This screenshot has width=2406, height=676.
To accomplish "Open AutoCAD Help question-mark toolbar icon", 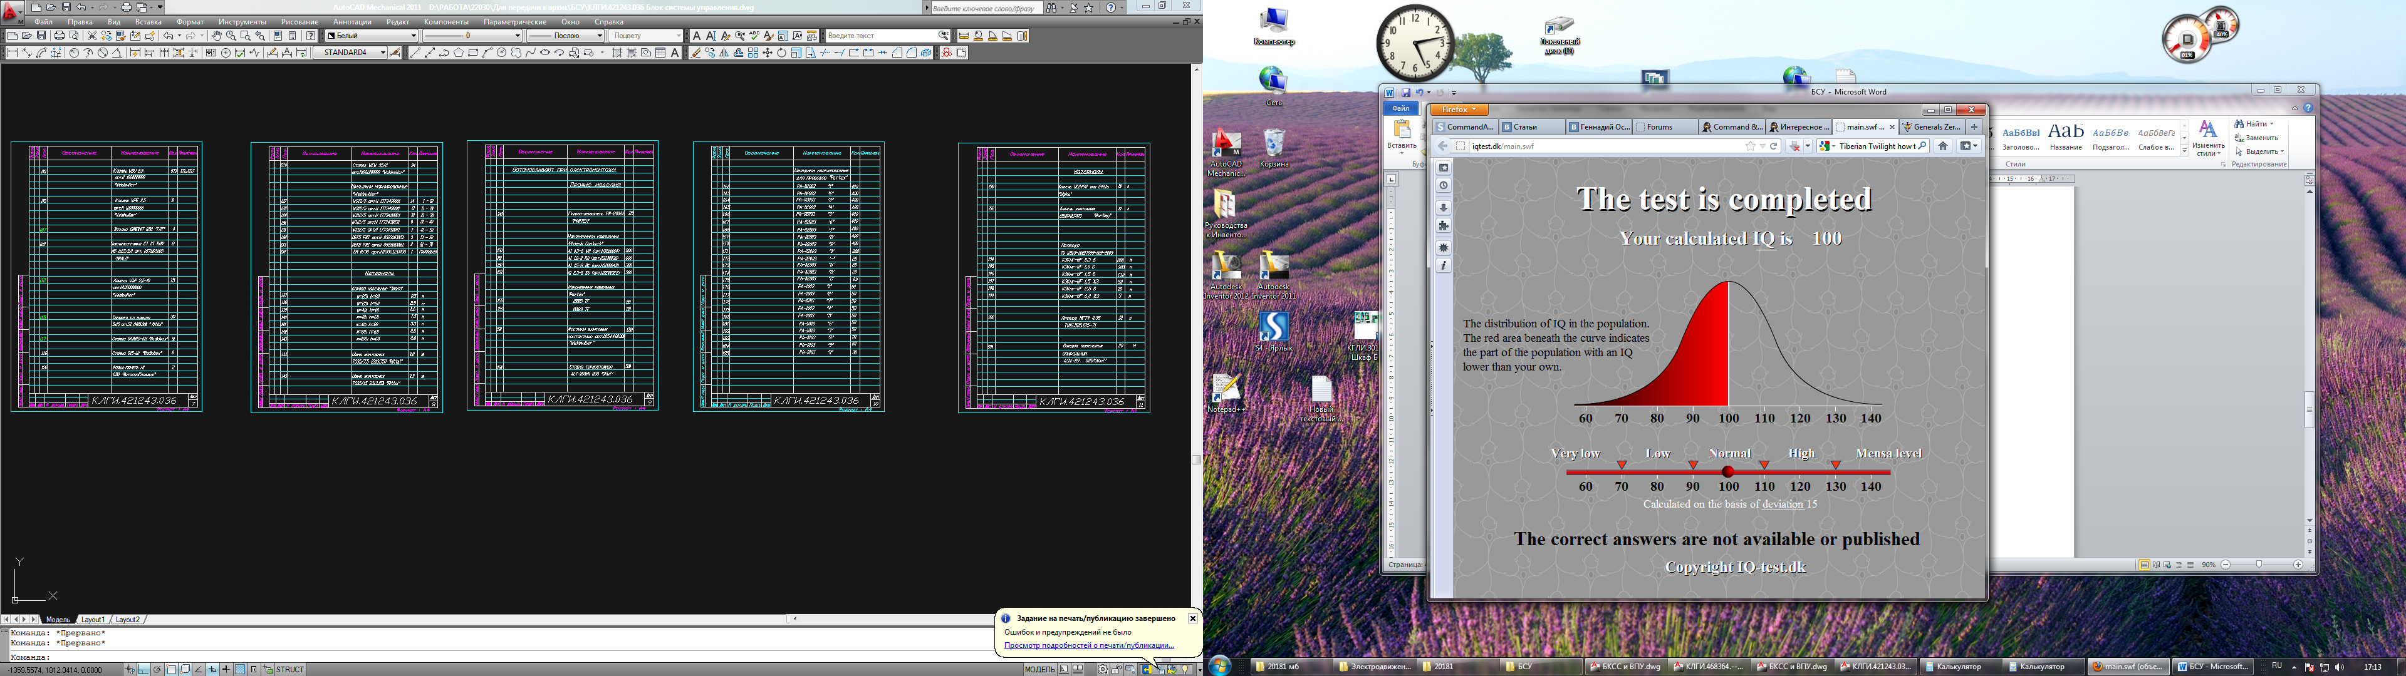I will click(311, 36).
